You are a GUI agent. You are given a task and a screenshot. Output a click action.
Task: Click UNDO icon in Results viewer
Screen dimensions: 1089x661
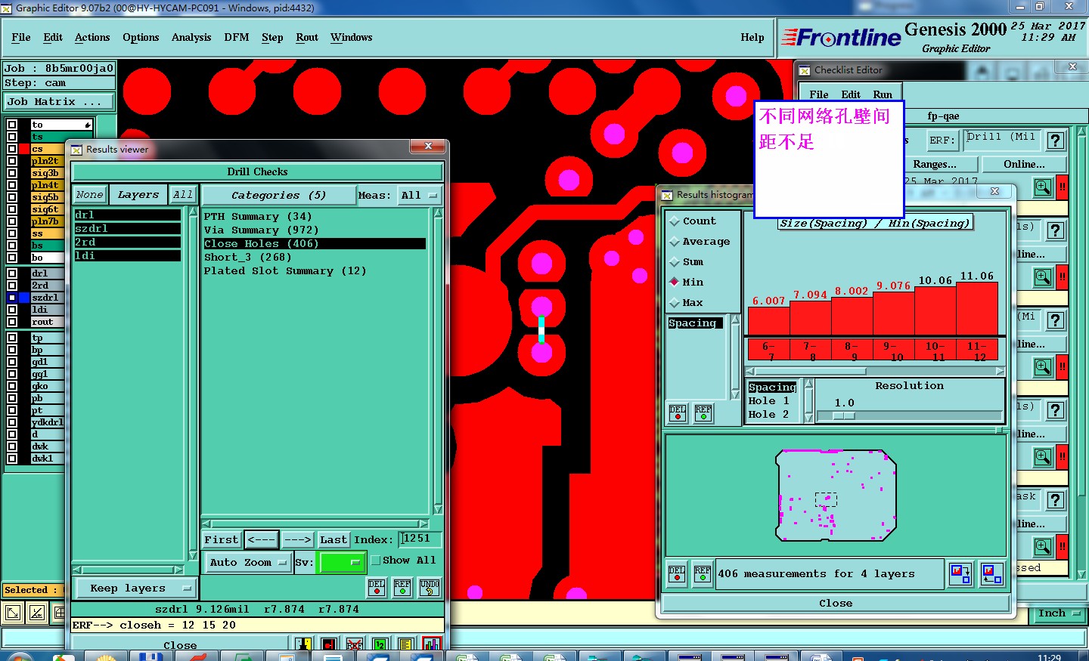click(x=430, y=587)
